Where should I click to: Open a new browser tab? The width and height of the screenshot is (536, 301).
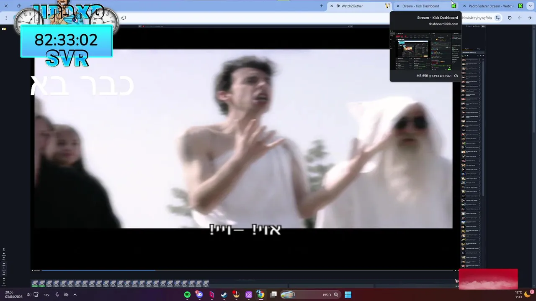[x=322, y=6]
